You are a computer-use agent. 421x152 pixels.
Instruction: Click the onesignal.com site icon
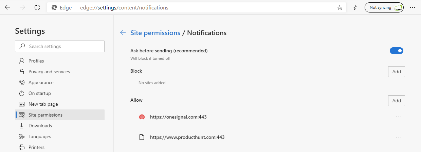pos(142,117)
